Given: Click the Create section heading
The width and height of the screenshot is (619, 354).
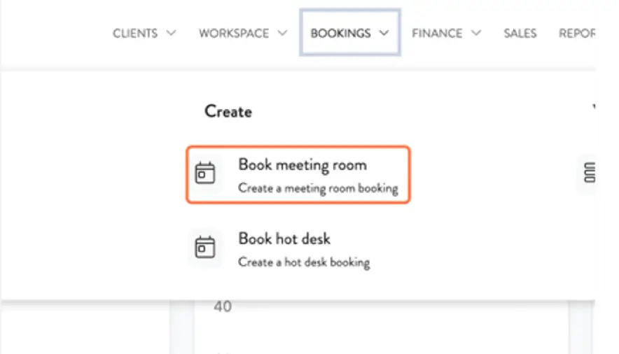Looking at the screenshot, I should tap(228, 111).
